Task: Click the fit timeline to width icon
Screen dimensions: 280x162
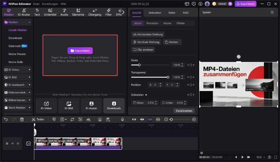Action: 158,119
